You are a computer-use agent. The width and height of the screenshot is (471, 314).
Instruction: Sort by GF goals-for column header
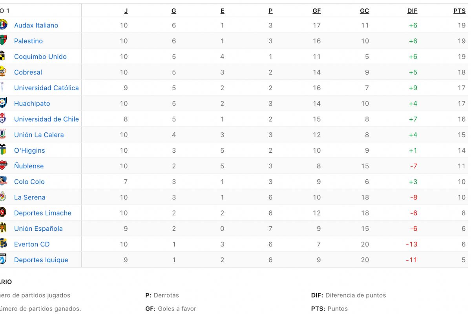tap(316, 11)
